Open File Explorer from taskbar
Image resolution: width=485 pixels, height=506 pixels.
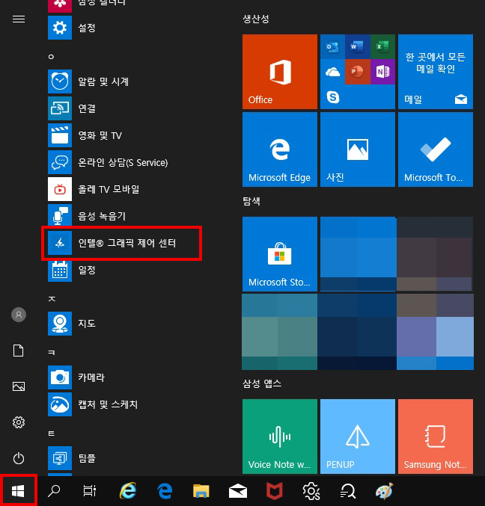pos(201,491)
